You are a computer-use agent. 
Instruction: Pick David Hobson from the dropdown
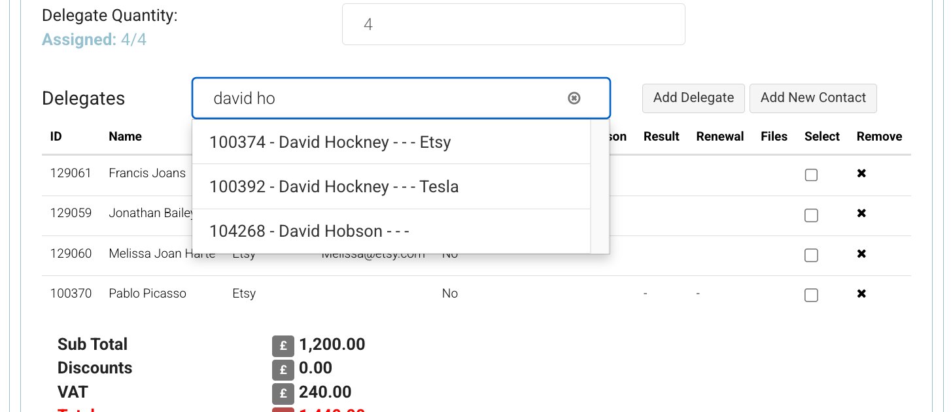click(x=309, y=231)
